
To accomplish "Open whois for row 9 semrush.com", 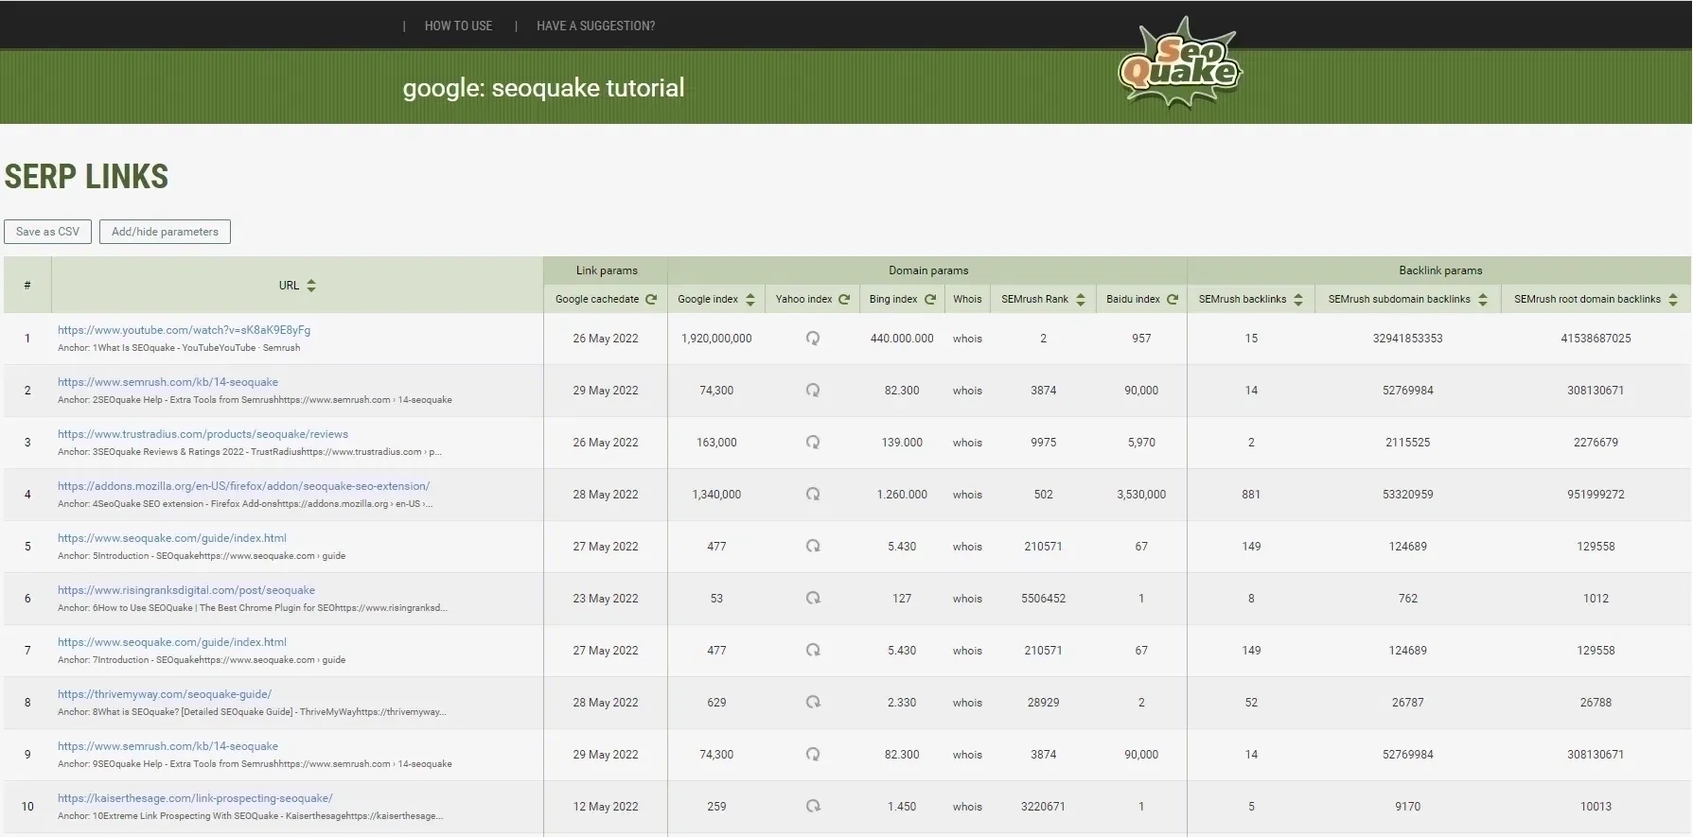I will (967, 755).
